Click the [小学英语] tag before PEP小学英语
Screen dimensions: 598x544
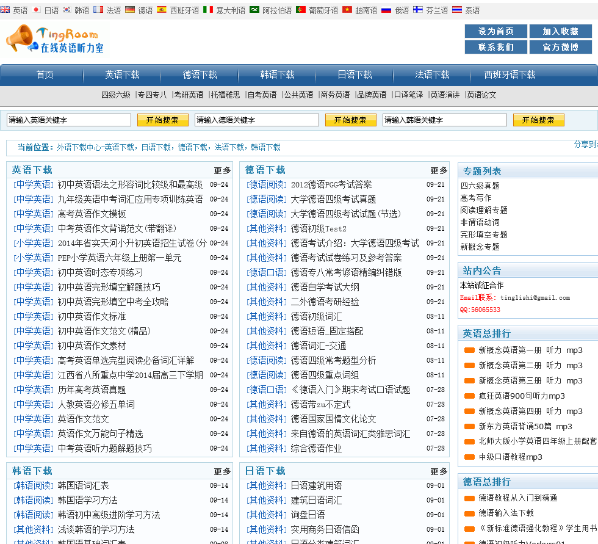point(33,258)
